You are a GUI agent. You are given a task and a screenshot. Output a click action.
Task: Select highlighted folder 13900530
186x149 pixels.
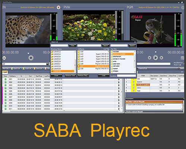62,71
